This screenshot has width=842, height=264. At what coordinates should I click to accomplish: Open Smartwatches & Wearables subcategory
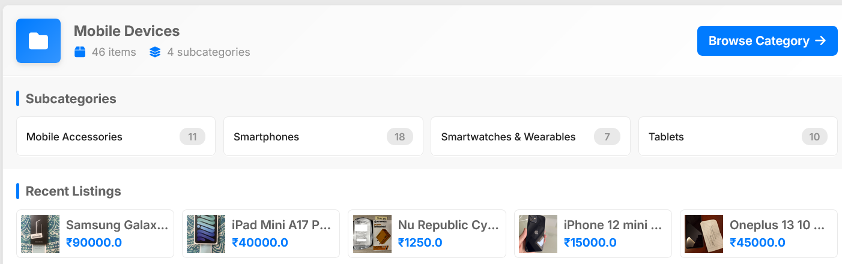508,137
